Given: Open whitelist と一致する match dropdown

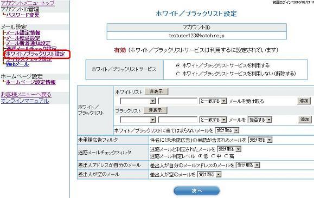Looking at the screenshot, I should pyautogui.click(x=213, y=101).
